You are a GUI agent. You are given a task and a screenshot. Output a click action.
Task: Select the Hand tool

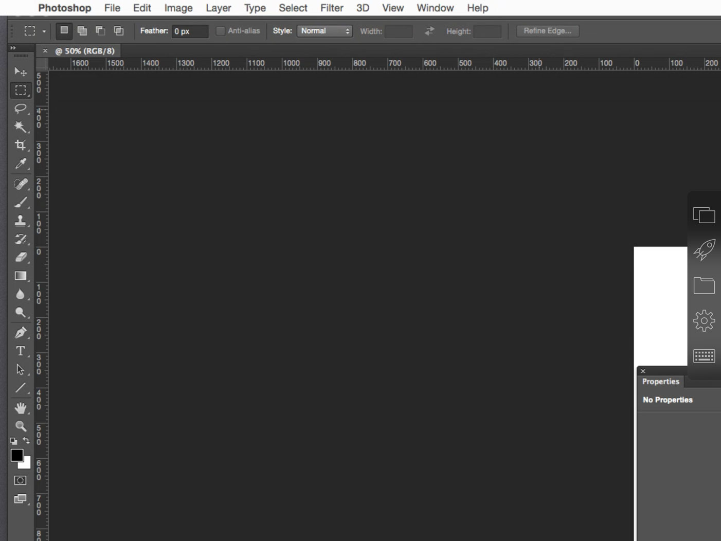point(21,408)
